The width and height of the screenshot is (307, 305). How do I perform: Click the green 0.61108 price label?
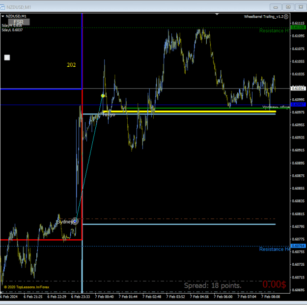click(x=298, y=28)
